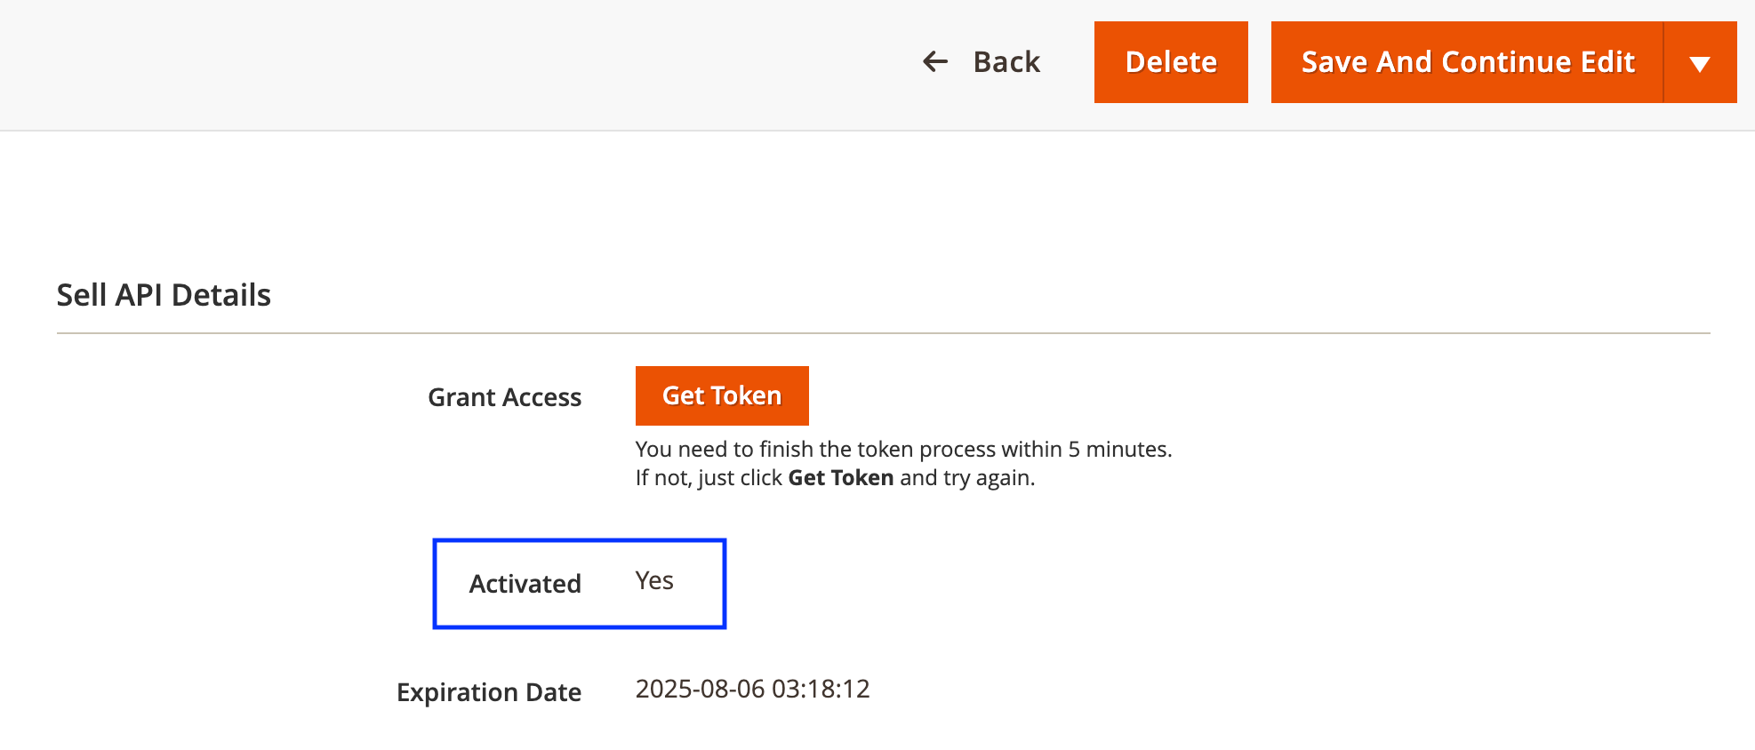Select Save And Continue Edit
This screenshot has height=750, width=1755.
(1468, 61)
